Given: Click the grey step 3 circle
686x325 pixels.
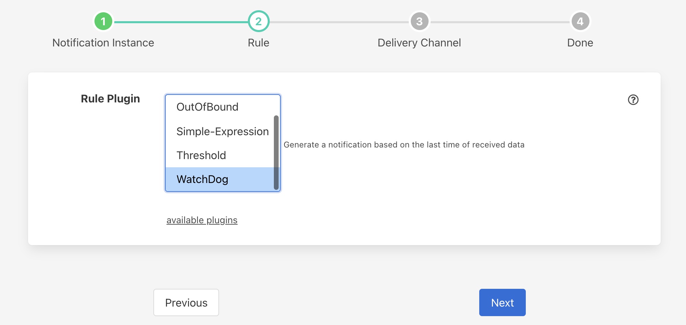Looking at the screenshot, I should 419,22.
